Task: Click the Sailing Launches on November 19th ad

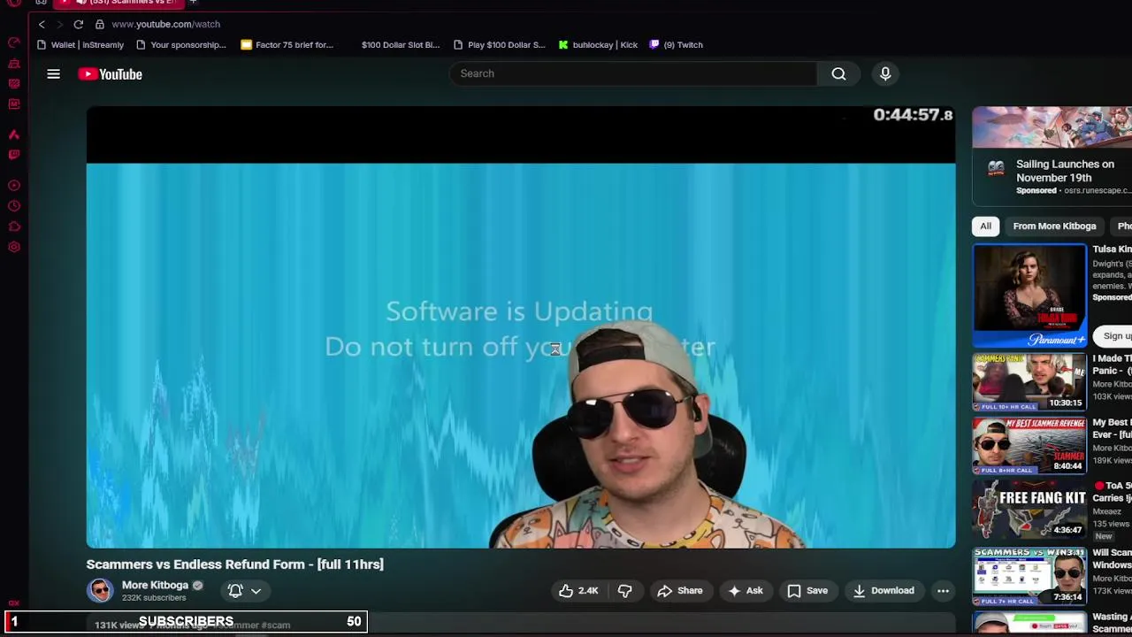Action: pos(1065,171)
